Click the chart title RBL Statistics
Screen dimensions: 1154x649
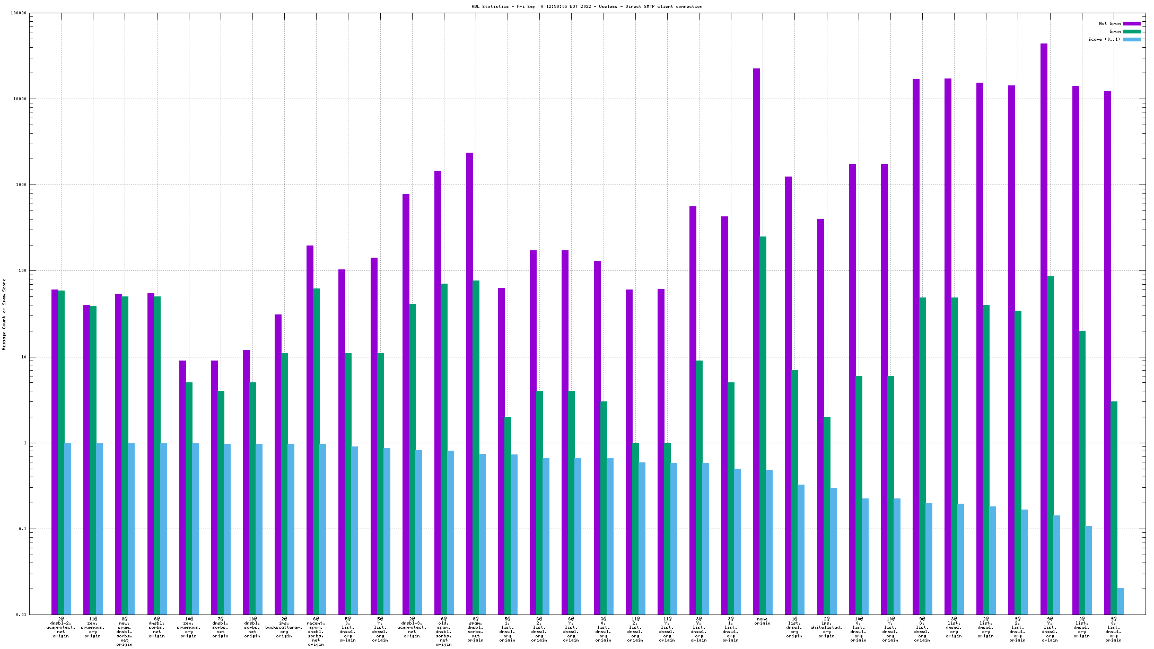(x=587, y=7)
